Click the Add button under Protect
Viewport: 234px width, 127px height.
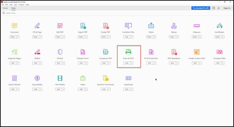tap(58, 63)
